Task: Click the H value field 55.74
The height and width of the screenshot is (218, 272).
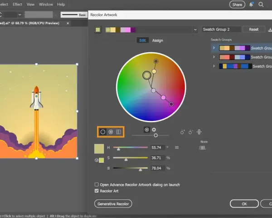Action: point(157,148)
